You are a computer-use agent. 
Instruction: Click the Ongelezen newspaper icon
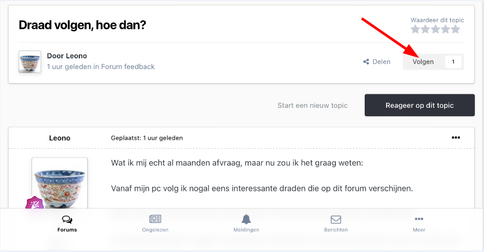(155, 219)
